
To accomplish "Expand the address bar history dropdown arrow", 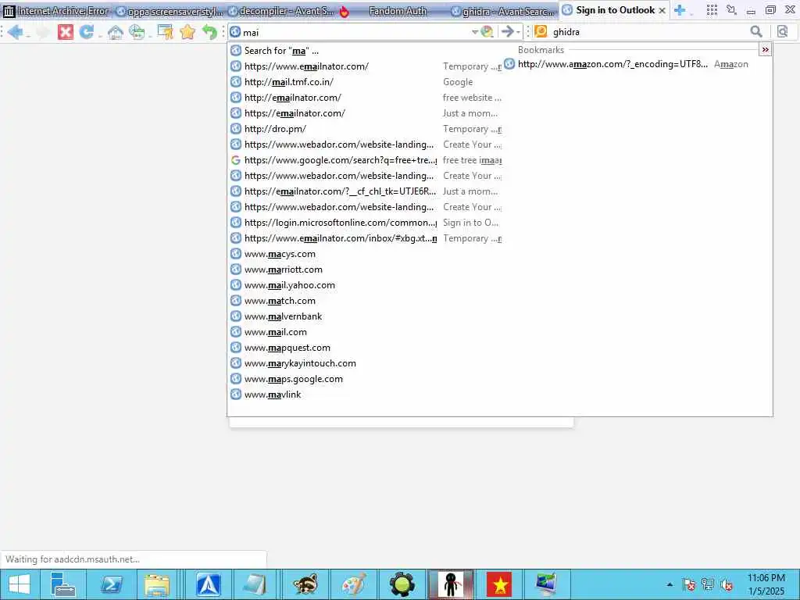I will click(x=474, y=32).
